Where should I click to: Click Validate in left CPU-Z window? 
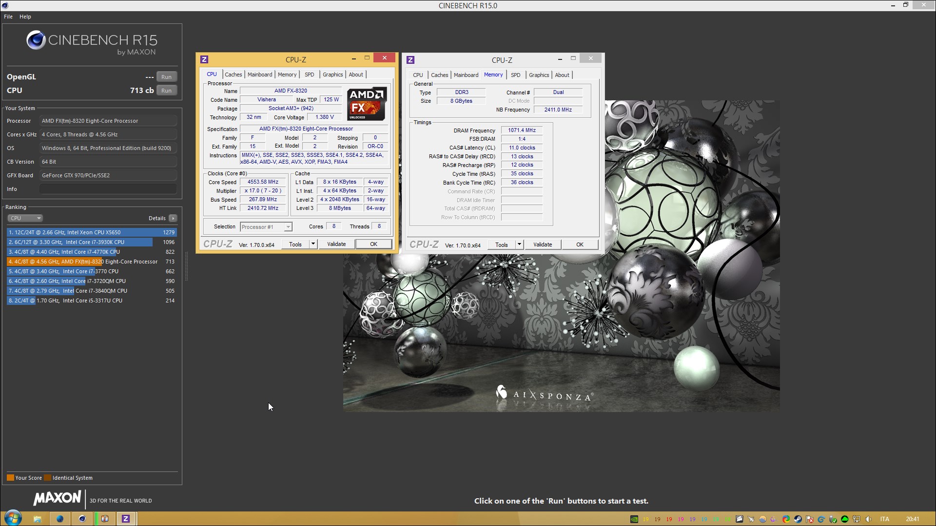coord(336,244)
